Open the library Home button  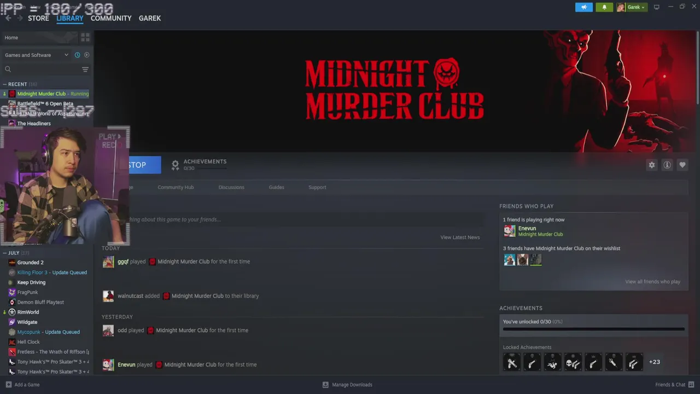(40, 37)
